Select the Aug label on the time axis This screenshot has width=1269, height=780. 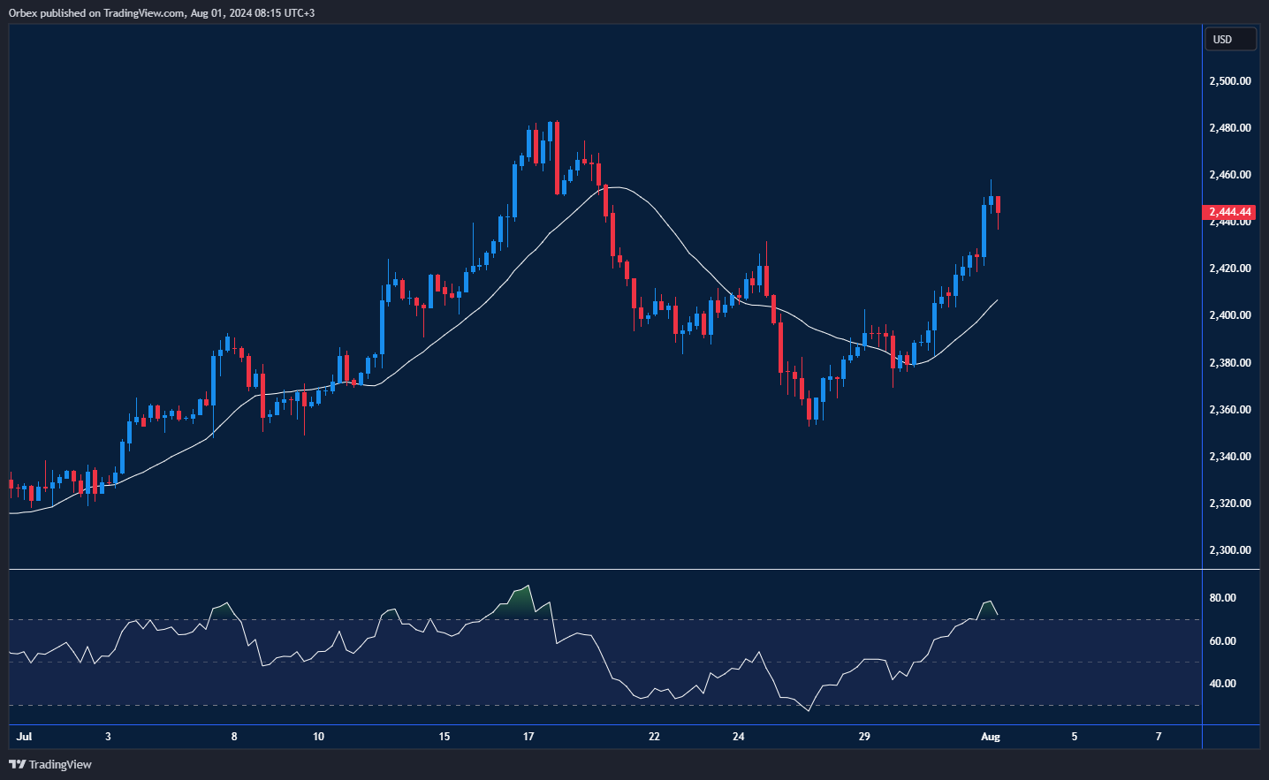pyautogui.click(x=991, y=737)
